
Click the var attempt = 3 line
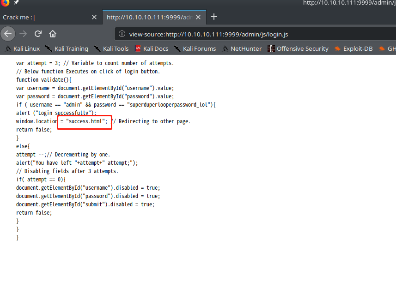[x=95, y=63]
